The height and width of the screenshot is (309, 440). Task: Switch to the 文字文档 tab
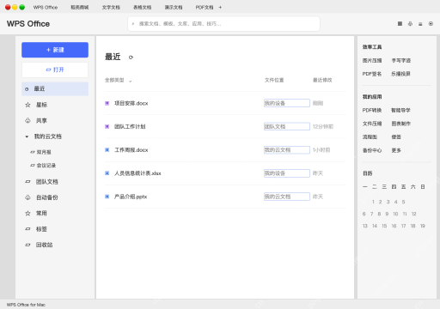click(111, 8)
